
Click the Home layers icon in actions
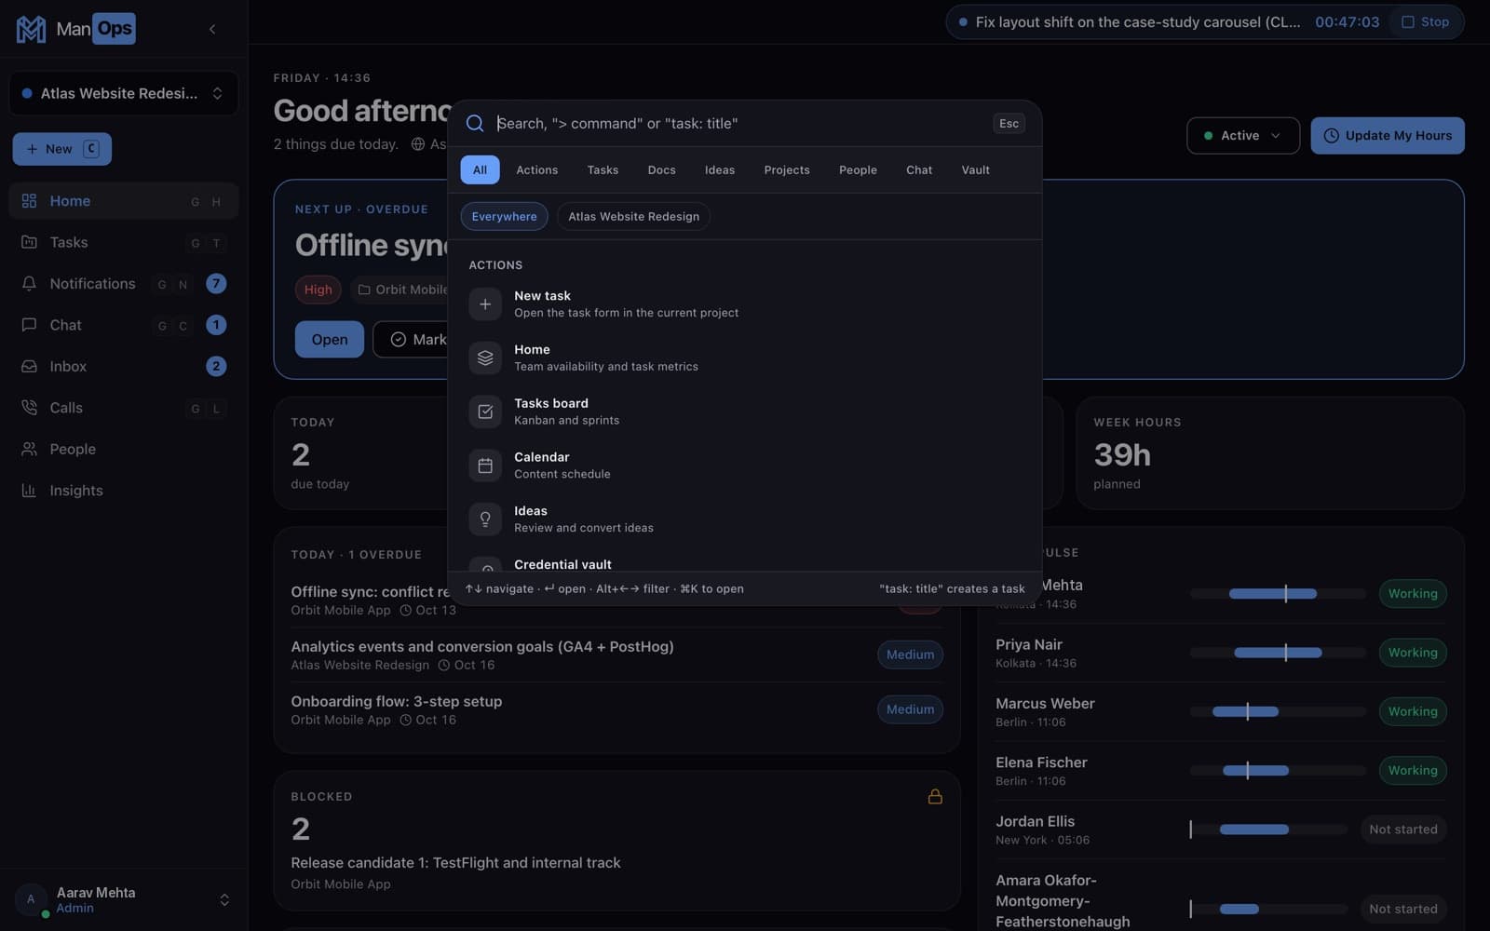[485, 358]
